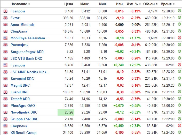Click green clock icon in Surgutneftegaz ADR row
Screen dimensions: 182x135
pos(179,51)
